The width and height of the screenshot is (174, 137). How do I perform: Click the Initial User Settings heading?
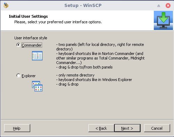(x=28, y=16)
